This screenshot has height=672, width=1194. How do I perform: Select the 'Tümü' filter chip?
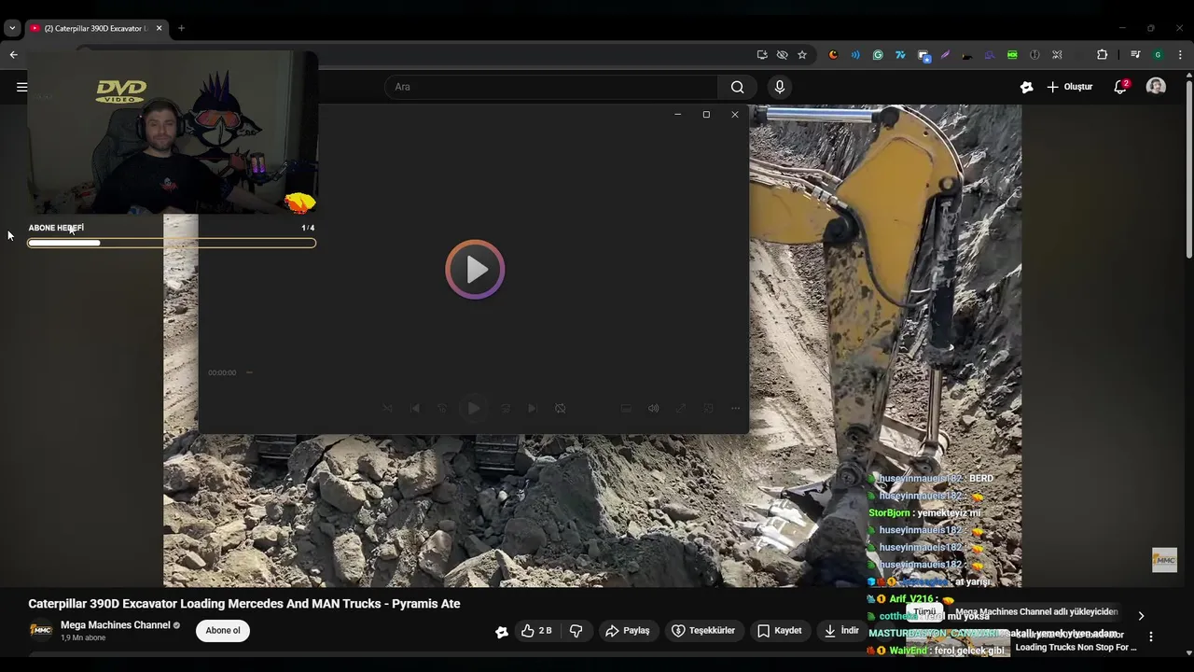924,612
